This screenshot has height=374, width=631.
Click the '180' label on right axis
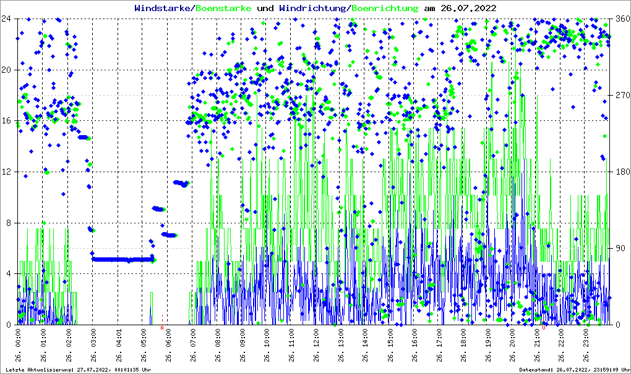coord(621,172)
